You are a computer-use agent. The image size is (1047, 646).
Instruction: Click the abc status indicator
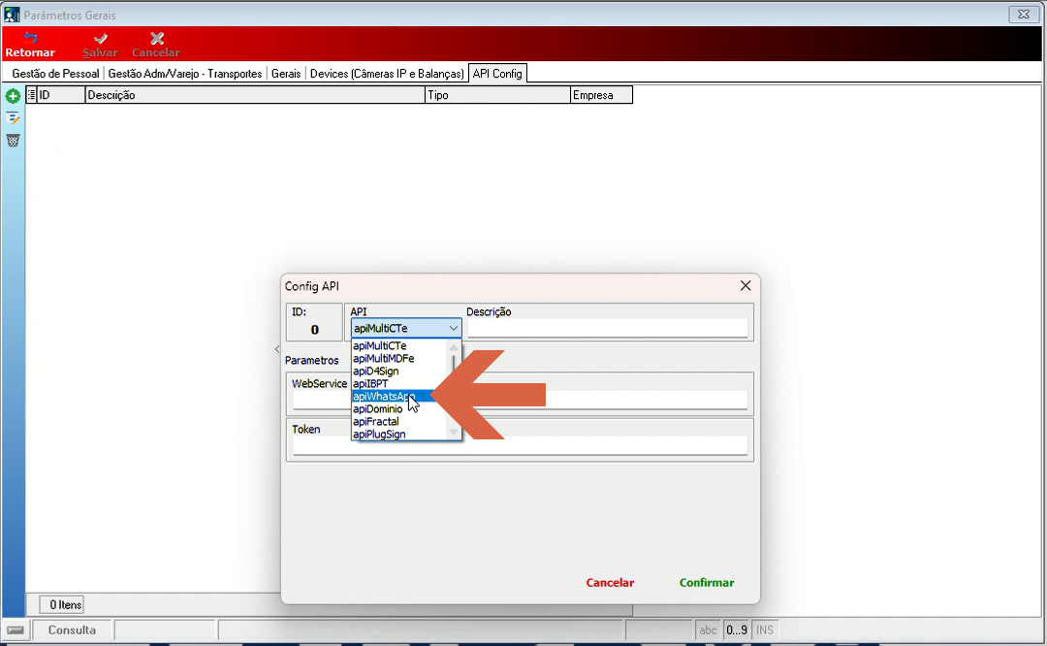pyautogui.click(x=708, y=630)
